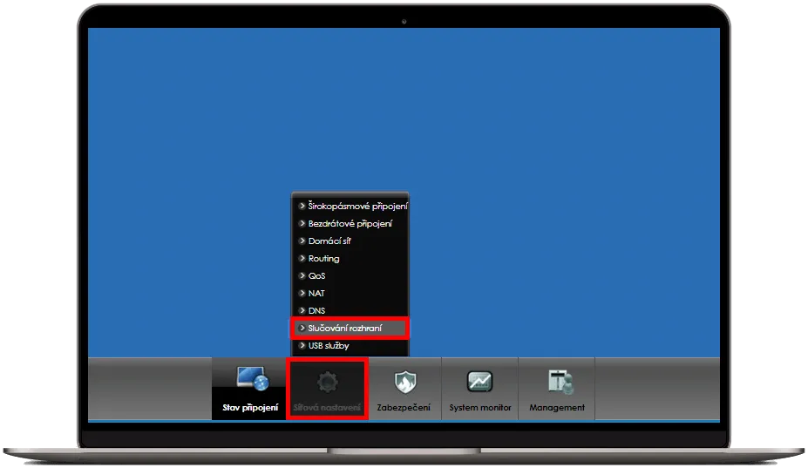This screenshot has height=468, width=808.
Task: Choose Bezdrátové připojení in the menu
Action: [x=350, y=224]
